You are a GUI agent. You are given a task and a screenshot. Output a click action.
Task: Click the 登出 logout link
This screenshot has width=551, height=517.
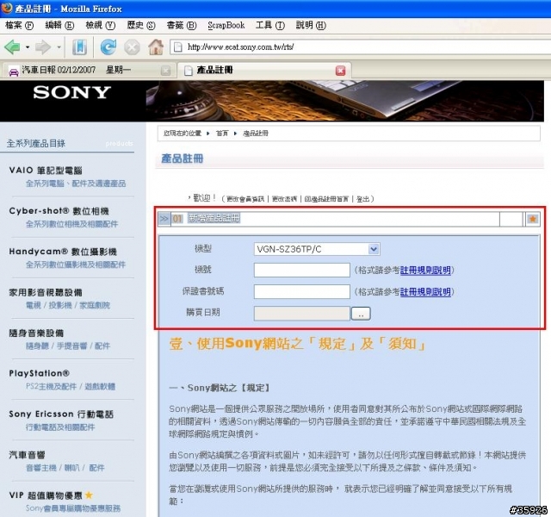362,199
